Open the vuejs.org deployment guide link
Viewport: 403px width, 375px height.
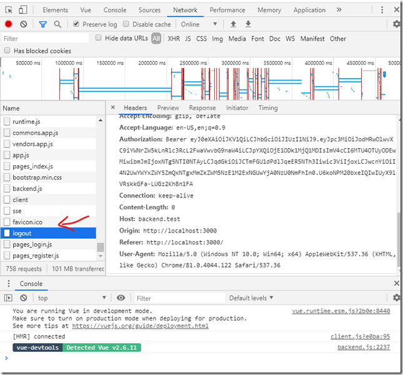click(141, 326)
